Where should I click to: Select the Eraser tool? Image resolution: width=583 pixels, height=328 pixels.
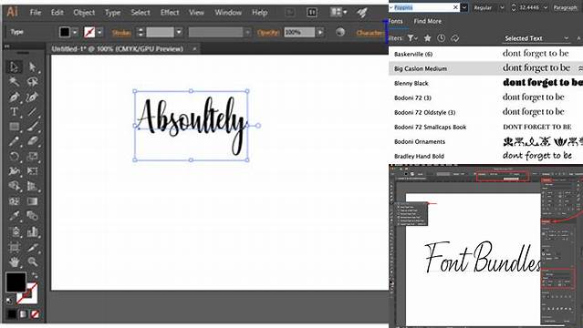click(33, 141)
